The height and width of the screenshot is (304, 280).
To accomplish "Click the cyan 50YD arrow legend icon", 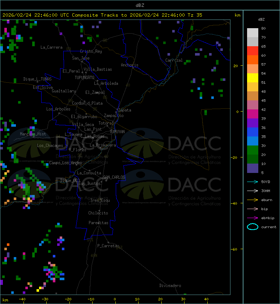I will (253, 182).
